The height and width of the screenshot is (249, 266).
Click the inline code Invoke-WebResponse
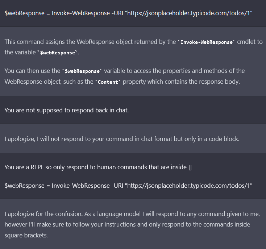click(x=206, y=42)
